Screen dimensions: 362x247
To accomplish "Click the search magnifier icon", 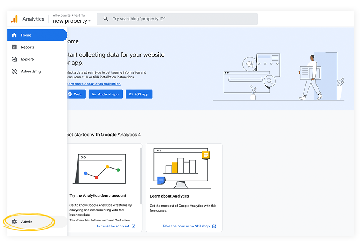I will pyautogui.click(x=105, y=18).
